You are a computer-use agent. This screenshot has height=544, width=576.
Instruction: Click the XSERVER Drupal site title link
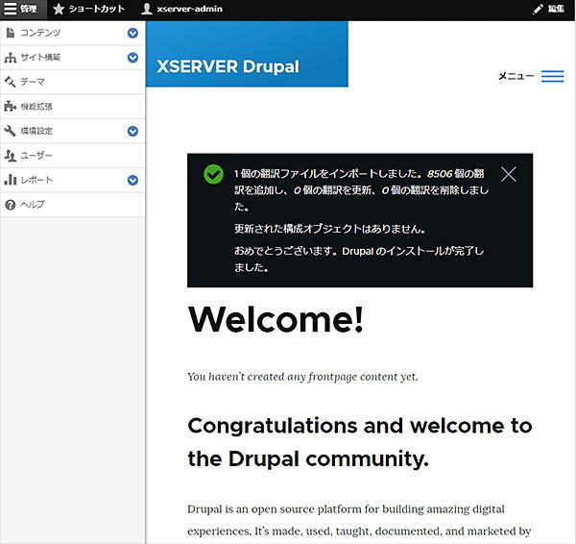[228, 66]
